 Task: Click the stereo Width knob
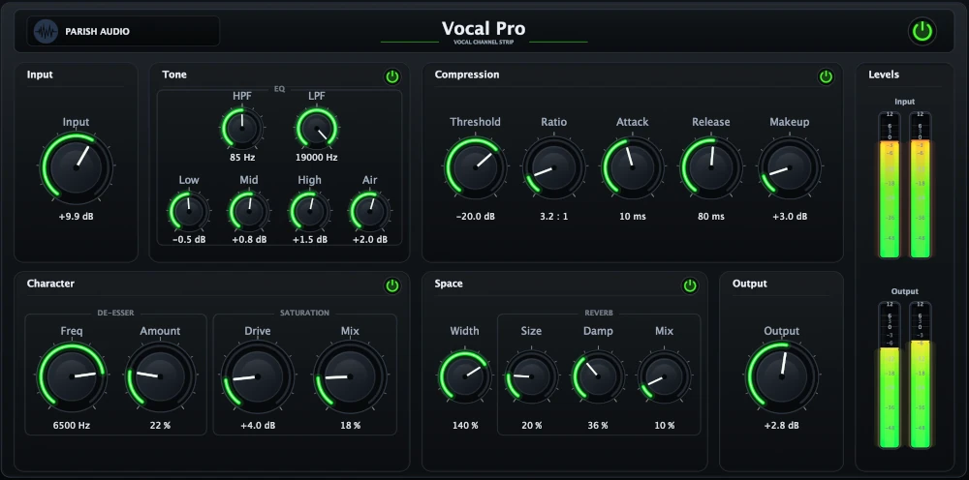tap(464, 376)
